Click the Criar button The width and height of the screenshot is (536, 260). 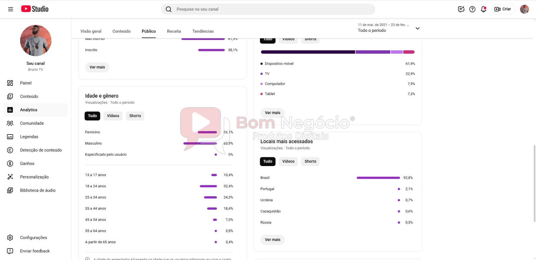click(x=503, y=9)
